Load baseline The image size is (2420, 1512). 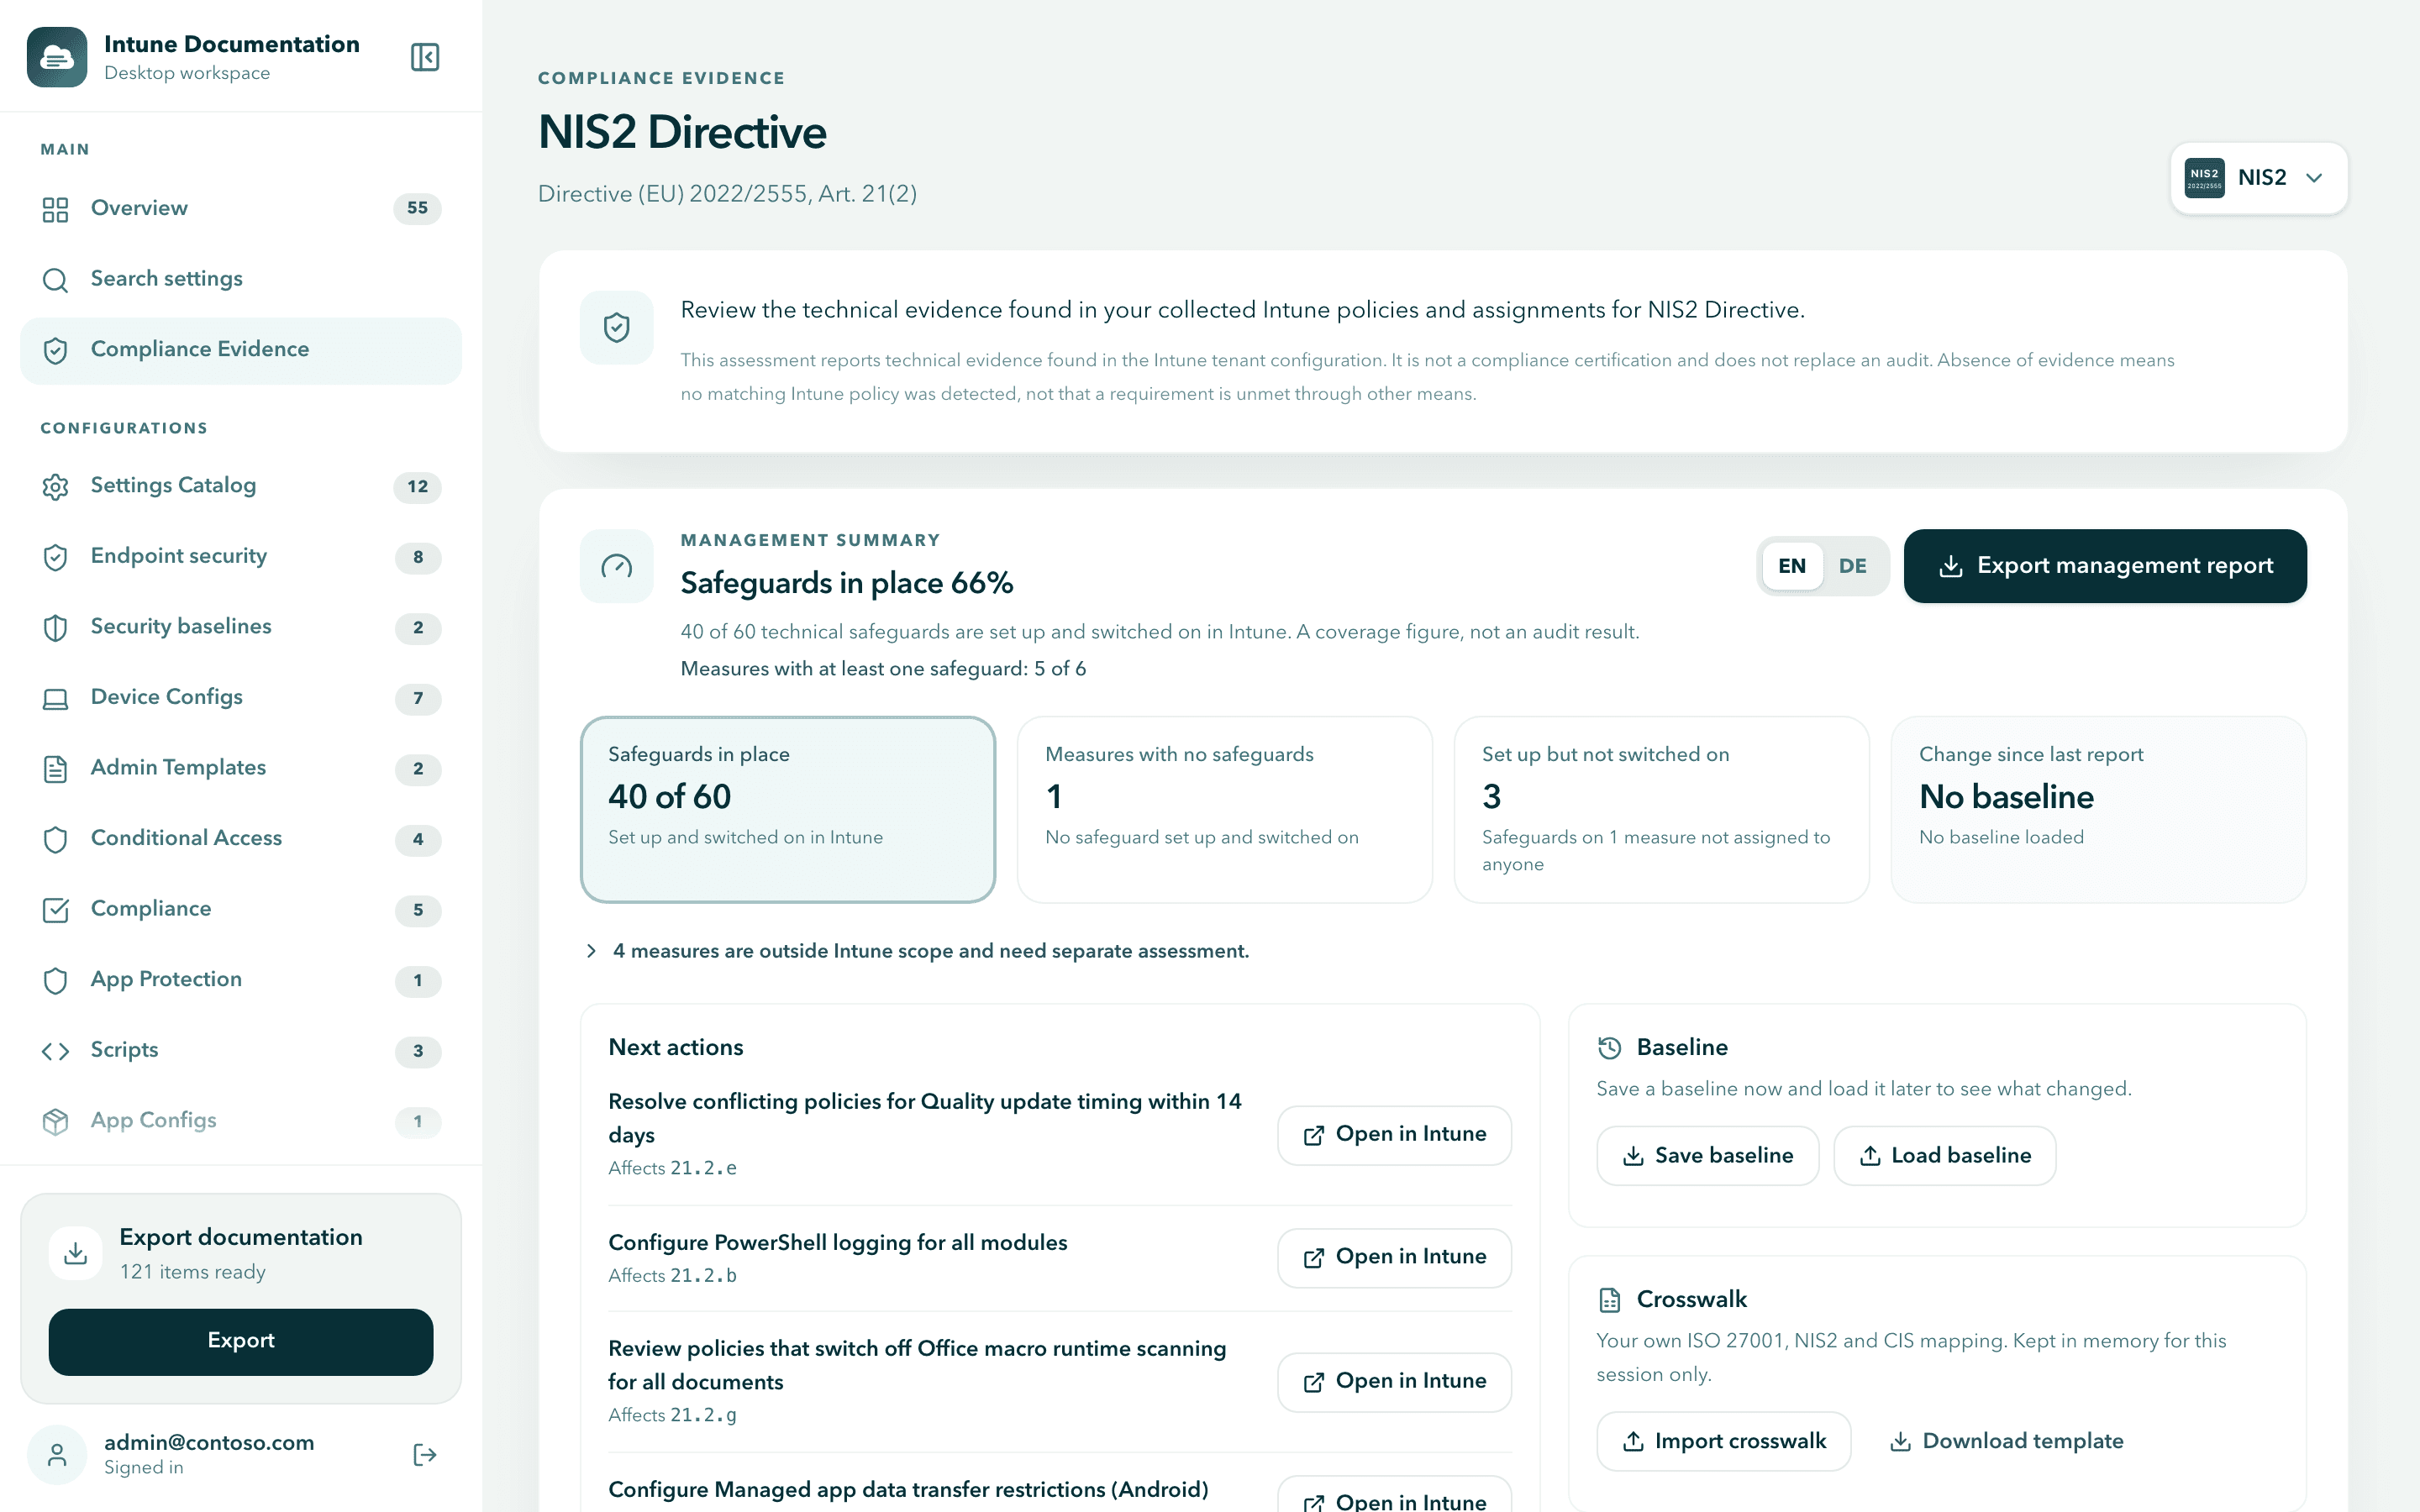1945,1156
